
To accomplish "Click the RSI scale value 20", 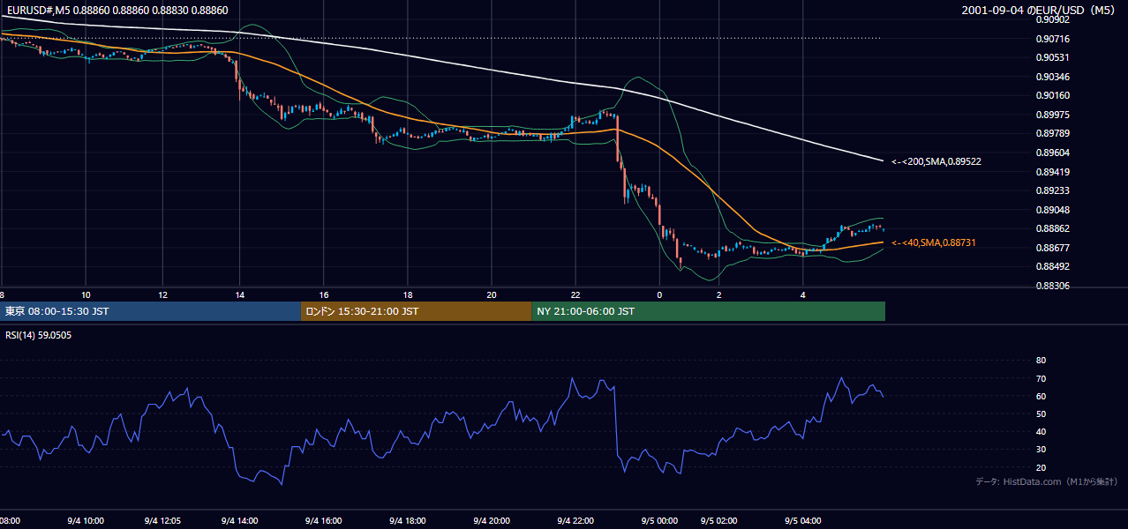I will 1041,467.
